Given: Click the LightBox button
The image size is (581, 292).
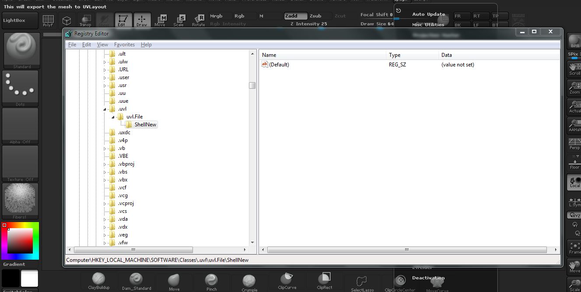Looking at the screenshot, I should 14,21.
